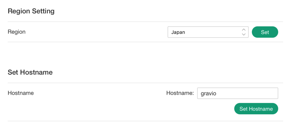Click the divider line below Set Hostname button

point(145,121)
